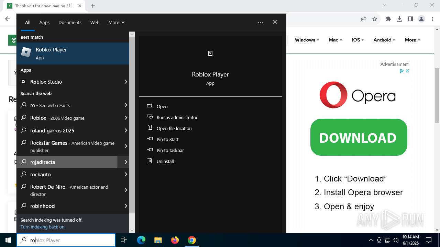Bookmark this page with star icon
440x247 pixels.
375,19
